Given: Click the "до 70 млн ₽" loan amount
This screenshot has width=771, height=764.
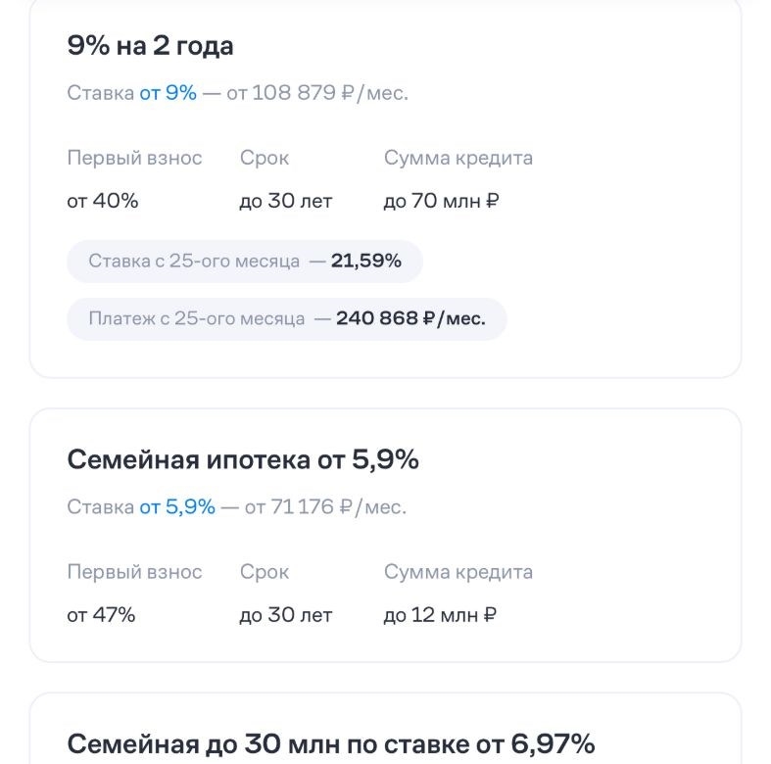Looking at the screenshot, I should (x=442, y=202).
